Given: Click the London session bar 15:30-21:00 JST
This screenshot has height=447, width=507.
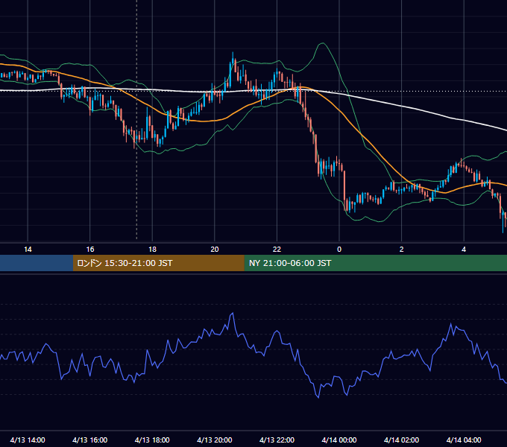Looking at the screenshot, I should coord(158,263).
